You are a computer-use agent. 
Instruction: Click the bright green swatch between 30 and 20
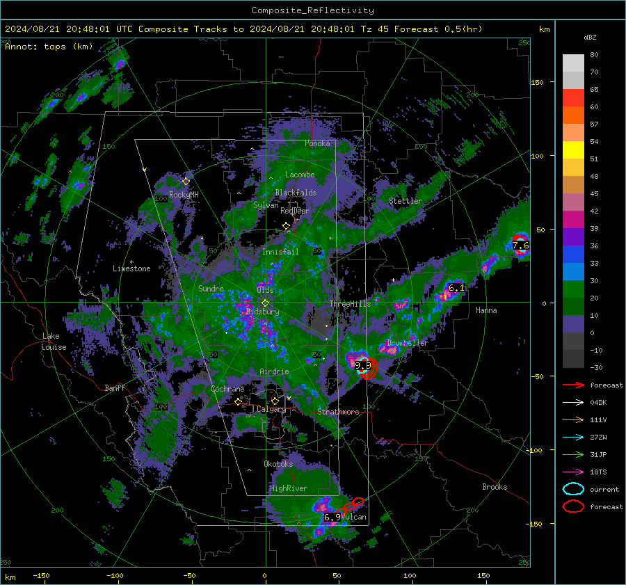tap(573, 289)
